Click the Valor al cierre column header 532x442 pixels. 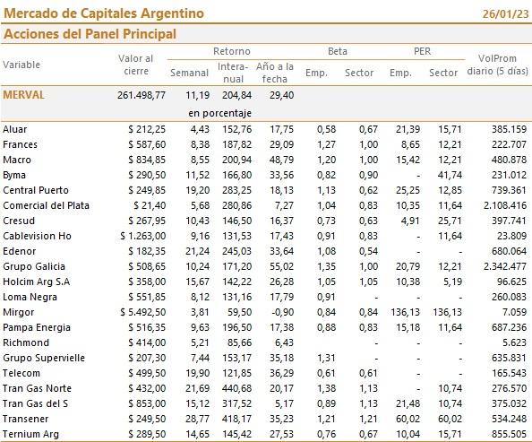136,65
